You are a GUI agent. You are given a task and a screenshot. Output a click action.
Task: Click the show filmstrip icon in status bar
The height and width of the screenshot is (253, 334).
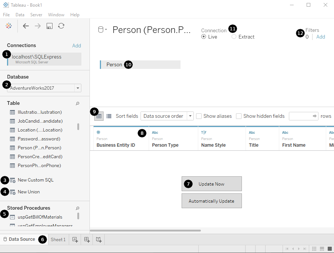coord(322,249)
